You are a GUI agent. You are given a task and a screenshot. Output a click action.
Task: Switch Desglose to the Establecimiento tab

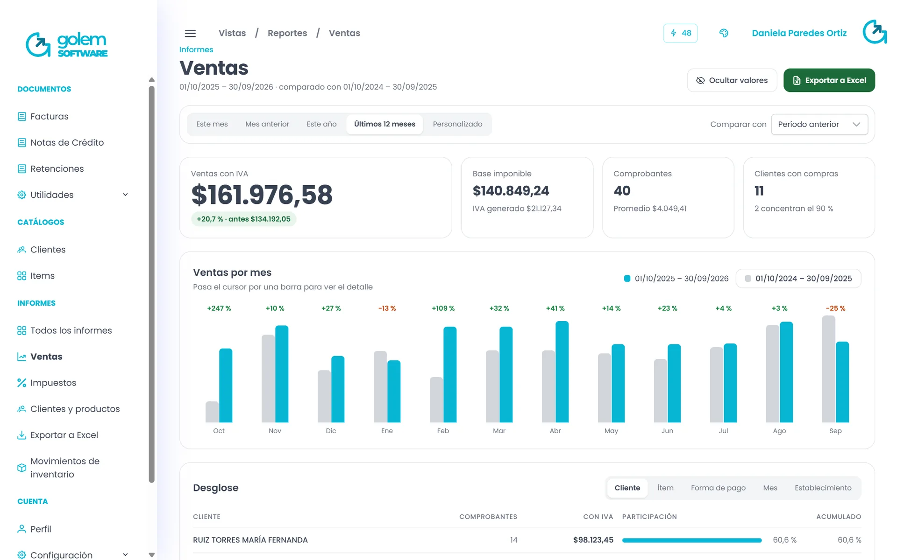click(823, 488)
